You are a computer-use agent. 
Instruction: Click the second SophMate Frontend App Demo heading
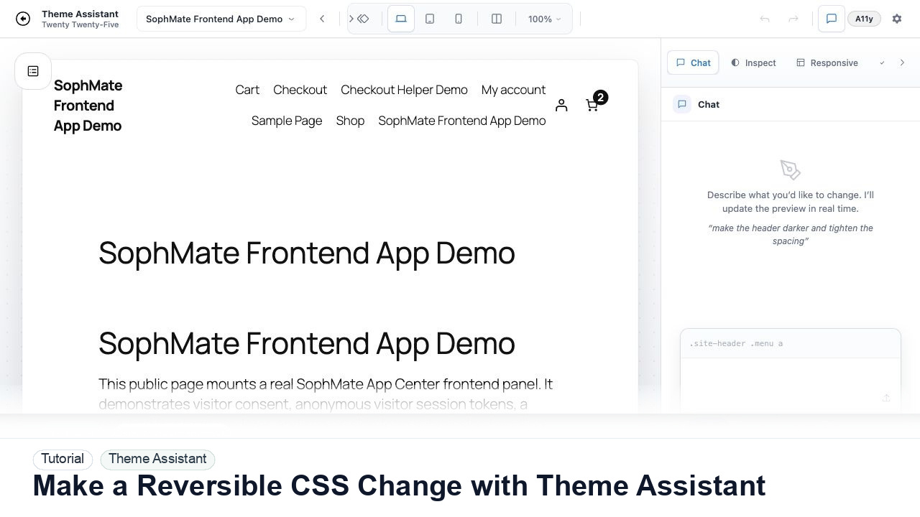[x=307, y=343]
